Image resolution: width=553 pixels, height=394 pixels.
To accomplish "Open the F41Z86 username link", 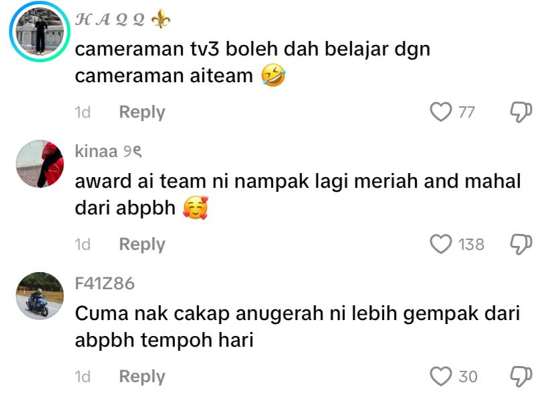I will point(105,283).
